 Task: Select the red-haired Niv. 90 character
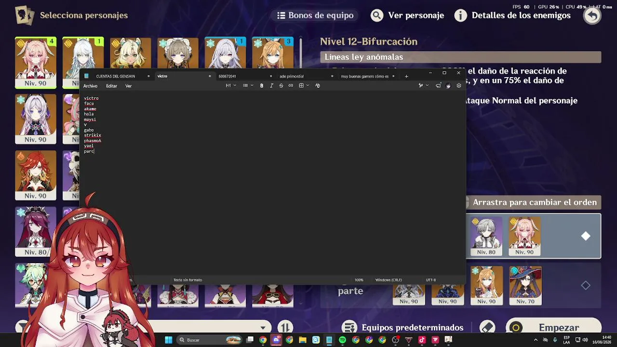click(x=36, y=175)
